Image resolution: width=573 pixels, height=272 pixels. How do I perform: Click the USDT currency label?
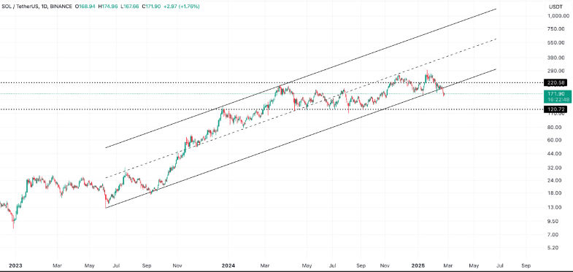click(x=555, y=7)
